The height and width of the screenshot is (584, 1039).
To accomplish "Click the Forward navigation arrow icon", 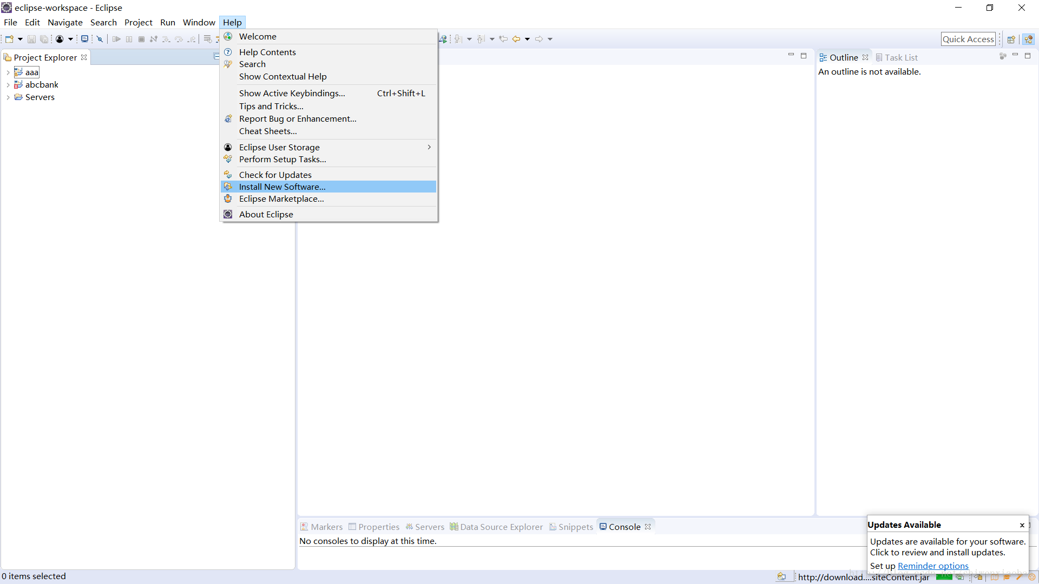I will [x=539, y=39].
